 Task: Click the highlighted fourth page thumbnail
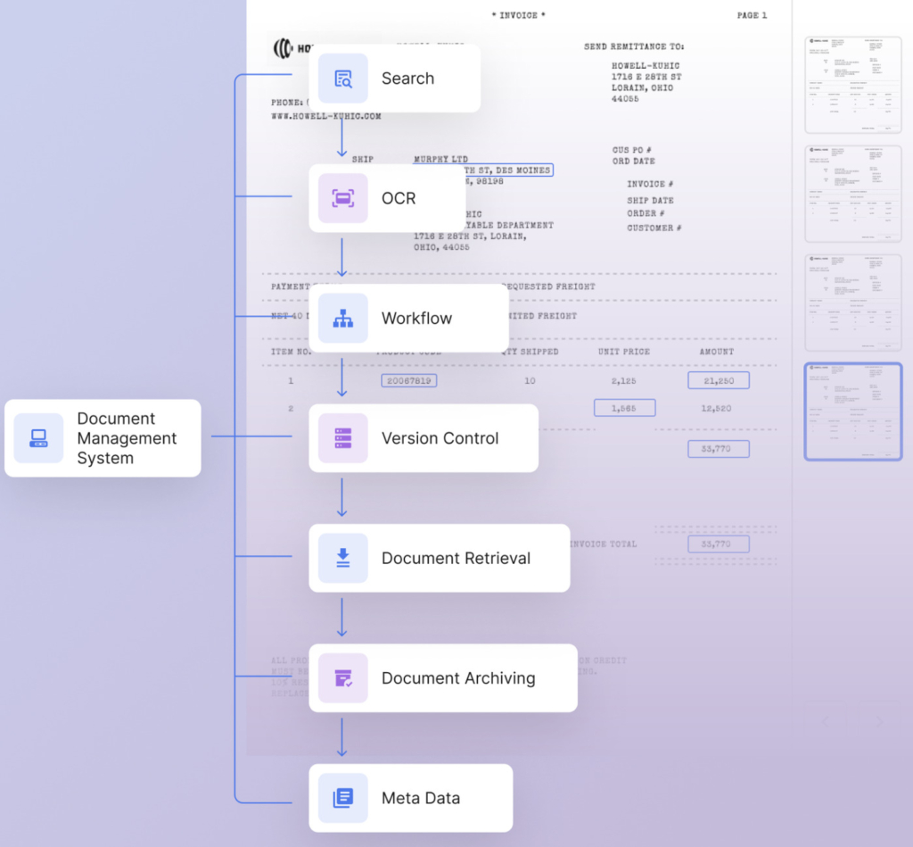[853, 411]
